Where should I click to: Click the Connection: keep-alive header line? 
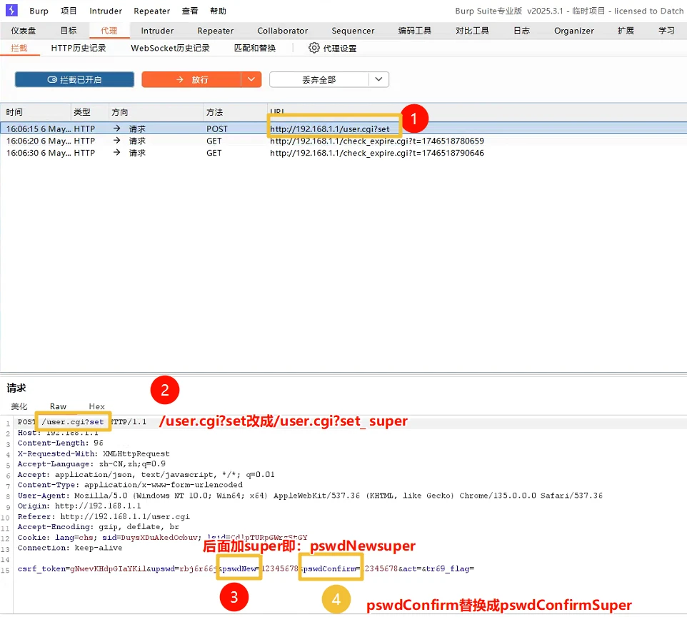[x=70, y=548]
